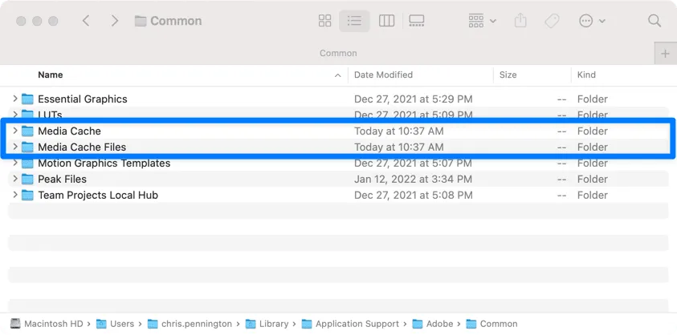Image resolution: width=677 pixels, height=335 pixels.
Task: Select the Essential Graphics folder icon
Action: click(27, 99)
